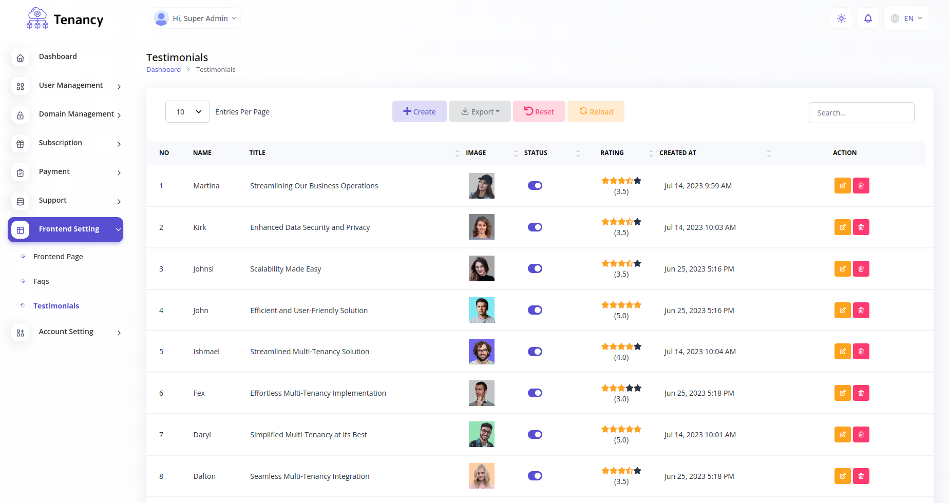949x503 pixels.
Task: Open the entries per page dropdown
Action: click(187, 112)
